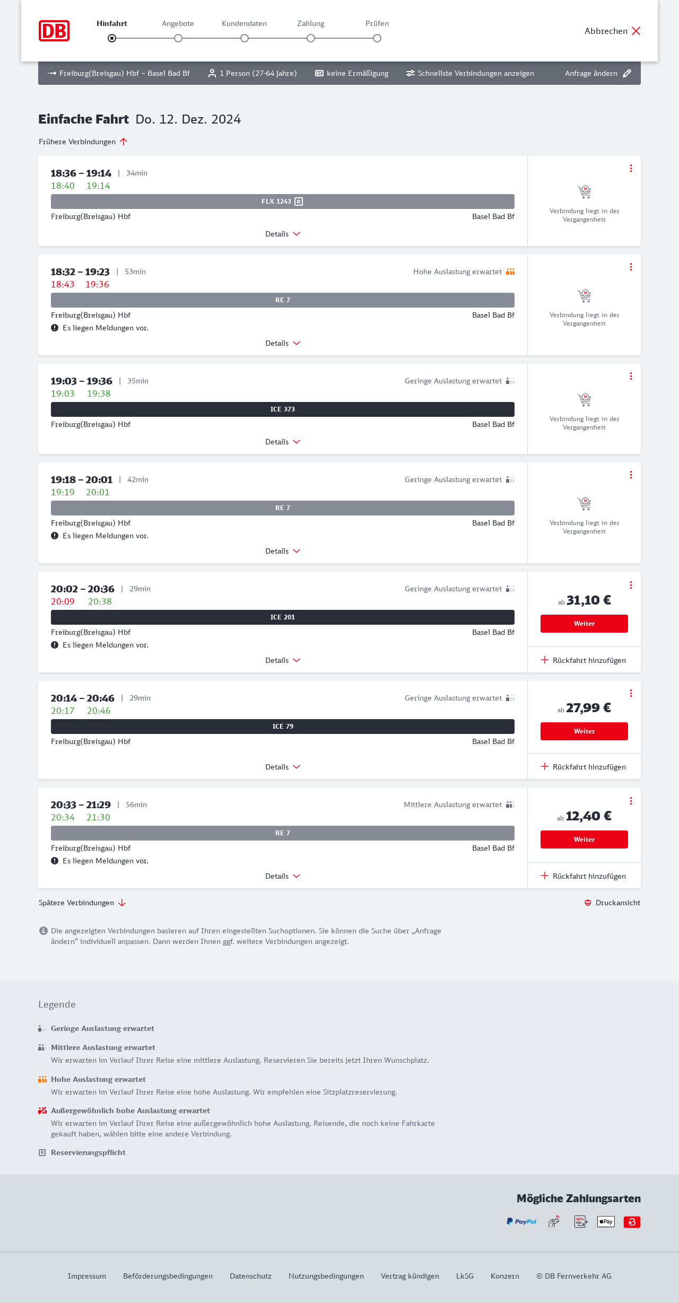The height and width of the screenshot is (1303, 679).
Task: Click Weiter for the 31,10 € offer
Action: pos(584,624)
